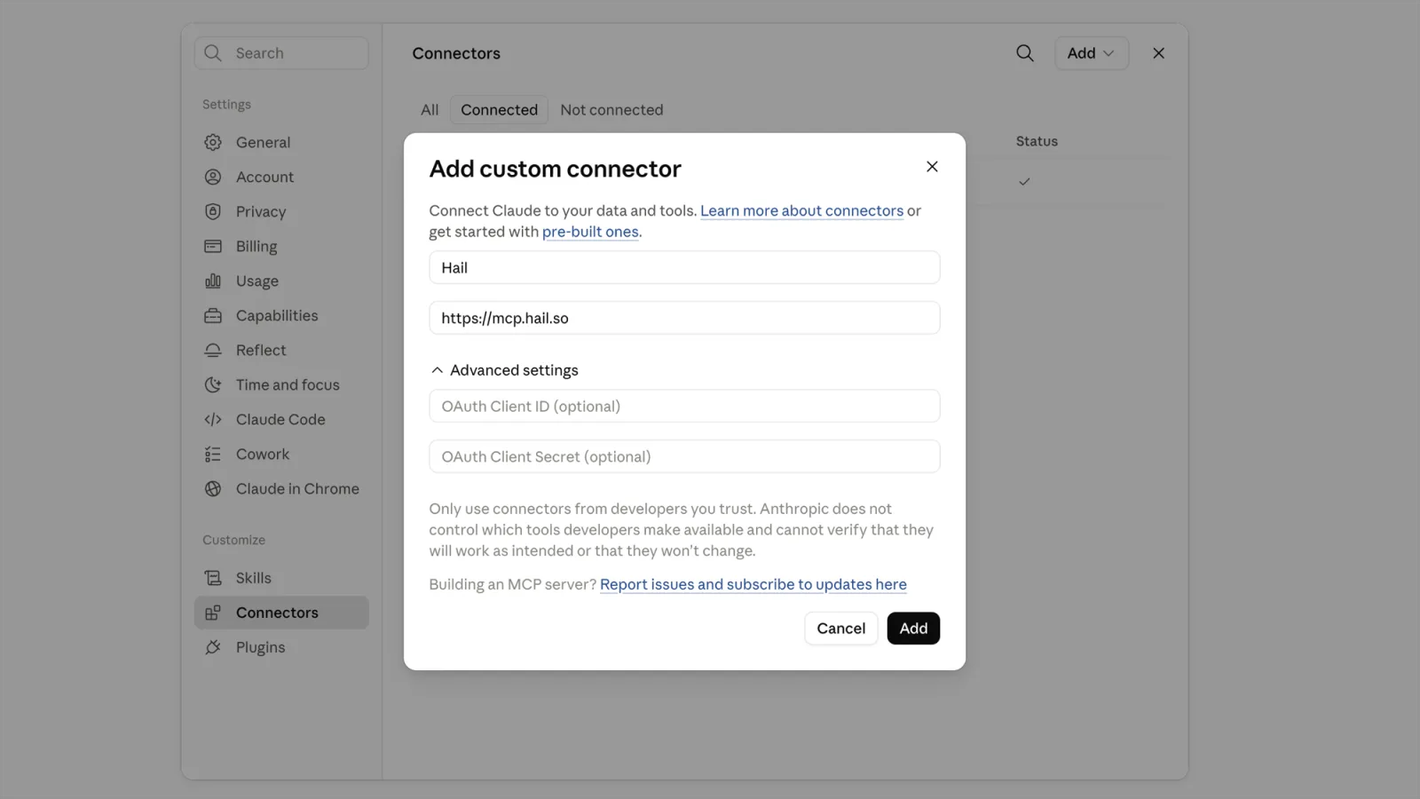Click the status checkmark in connectors table
Viewport: 1420px width, 799px height.
pyautogui.click(x=1024, y=181)
